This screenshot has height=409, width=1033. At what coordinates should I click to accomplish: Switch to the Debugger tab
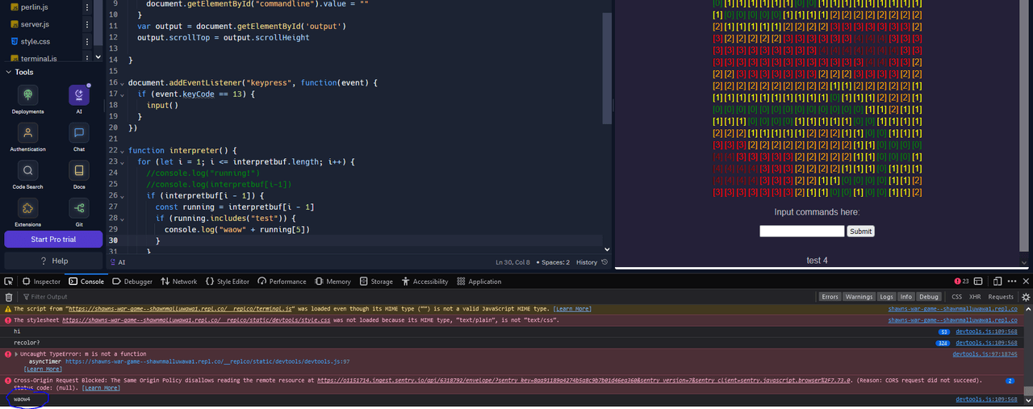tap(132, 282)
